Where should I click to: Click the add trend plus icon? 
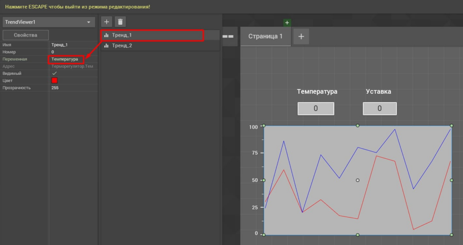[106, 22]
